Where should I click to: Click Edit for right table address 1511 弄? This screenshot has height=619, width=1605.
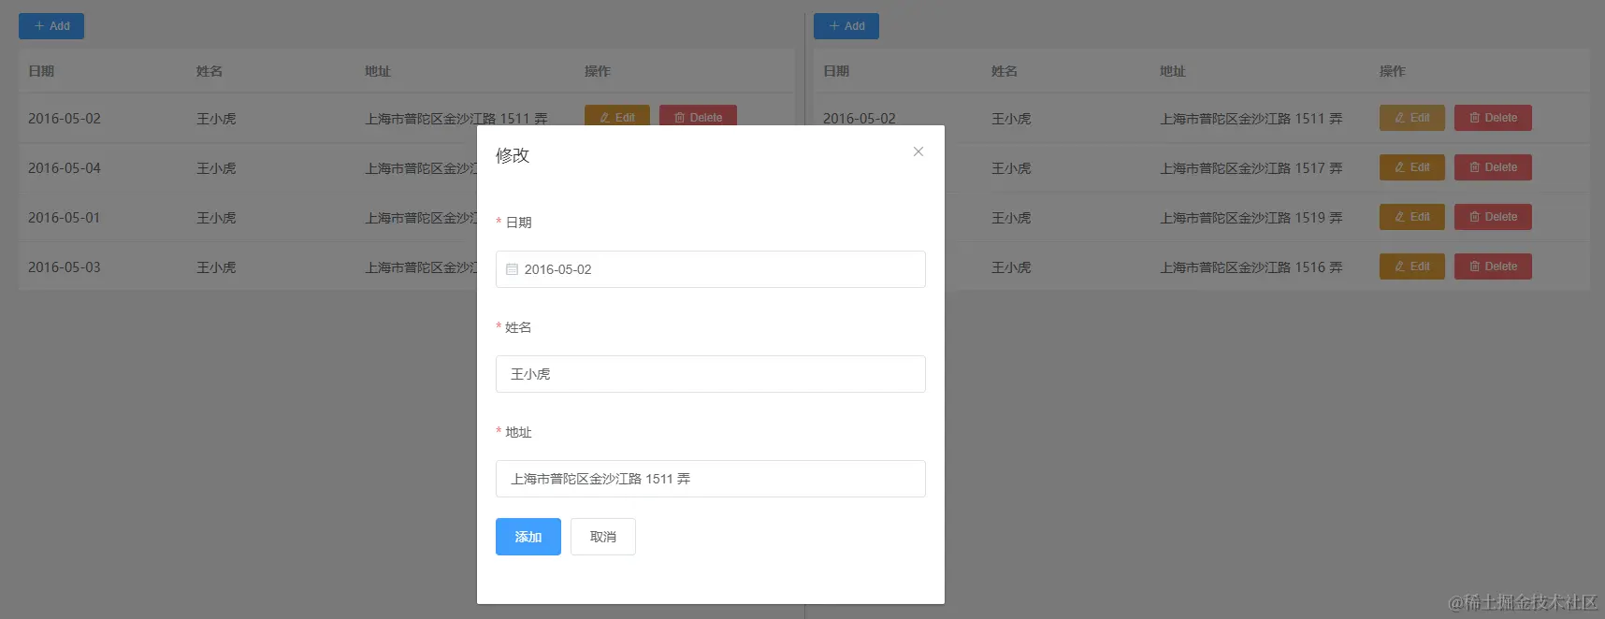(x=1412, y=118)
